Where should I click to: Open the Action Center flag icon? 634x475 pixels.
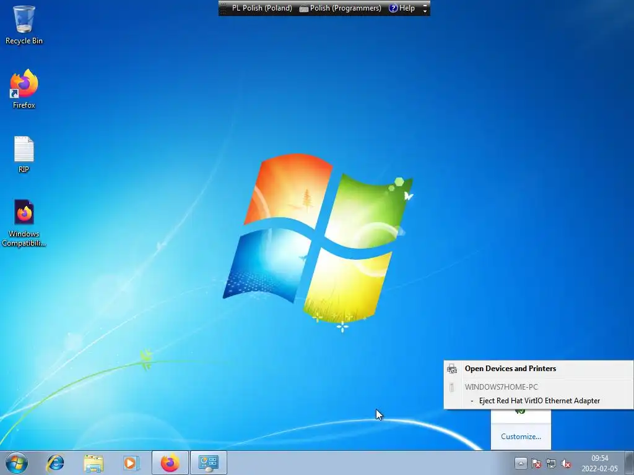tap(536, 463)
